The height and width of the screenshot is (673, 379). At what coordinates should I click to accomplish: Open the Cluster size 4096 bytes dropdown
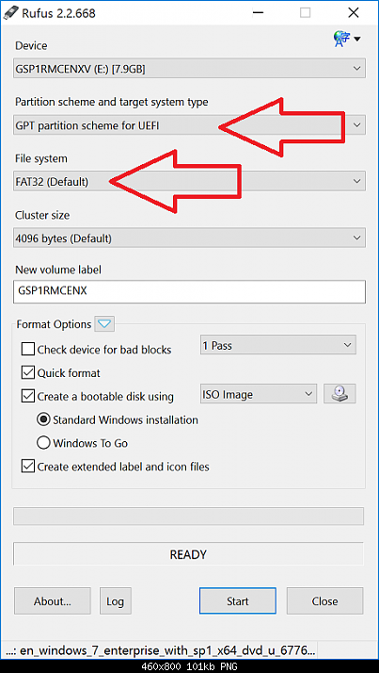click(189, 238)
